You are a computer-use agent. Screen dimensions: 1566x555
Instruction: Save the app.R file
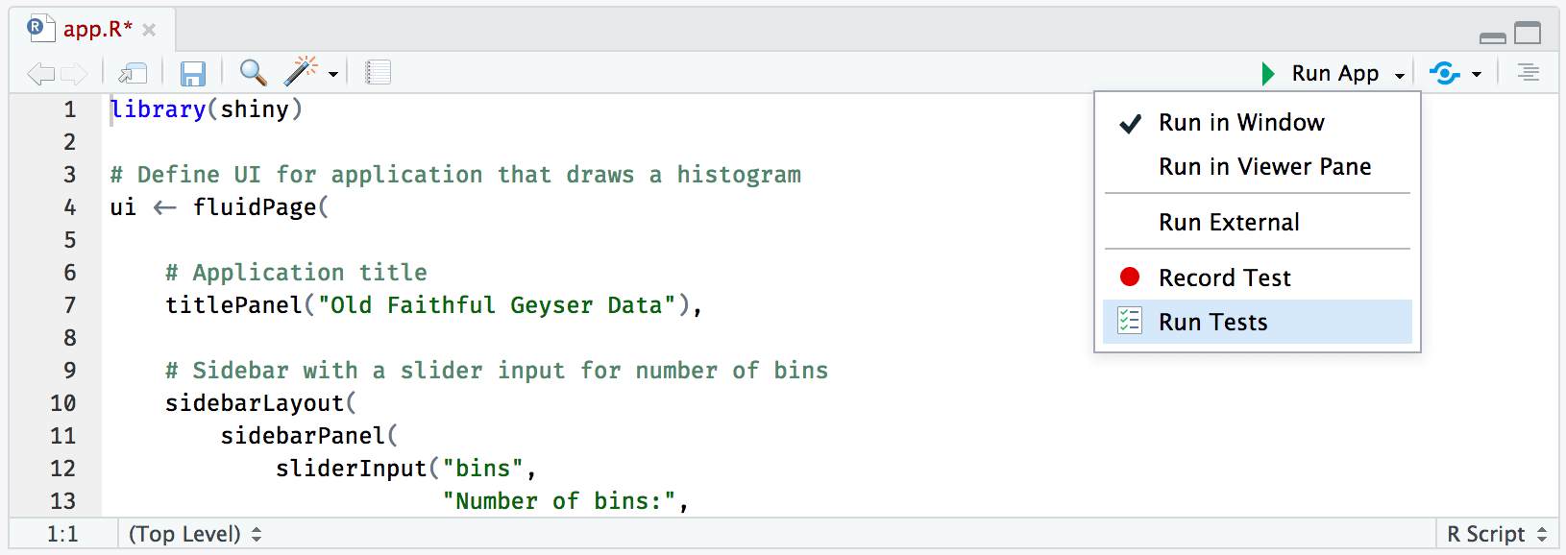(192, 71)
